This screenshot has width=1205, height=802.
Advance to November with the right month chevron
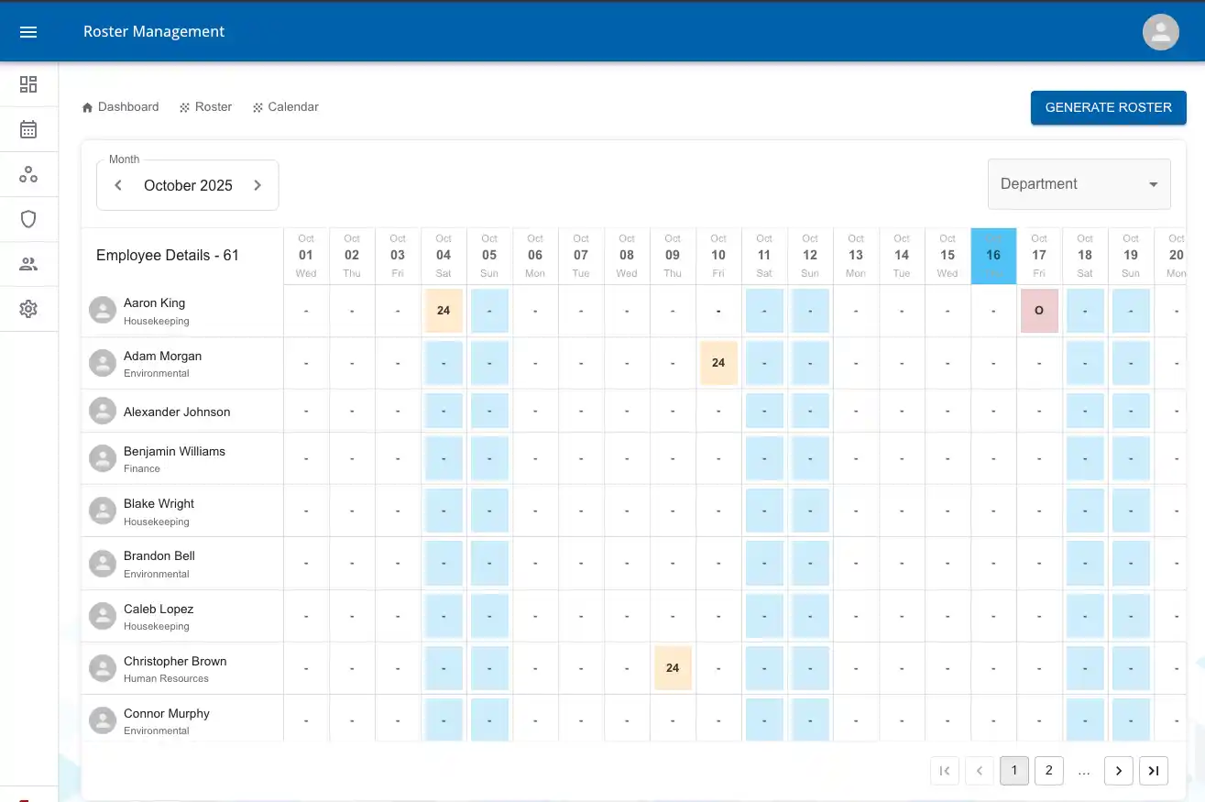pos(257,184)
